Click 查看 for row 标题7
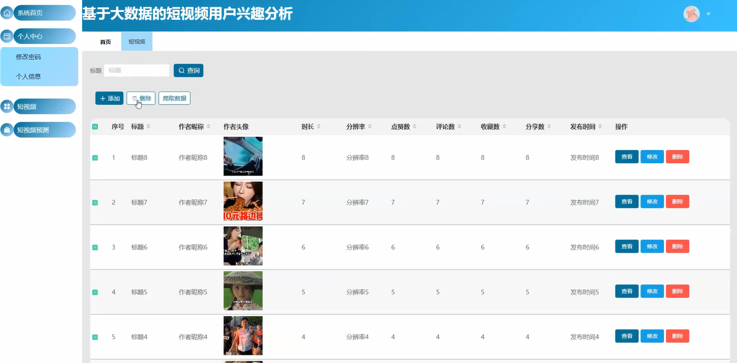This screenshot has width=737, height=363. click(627, 202)
